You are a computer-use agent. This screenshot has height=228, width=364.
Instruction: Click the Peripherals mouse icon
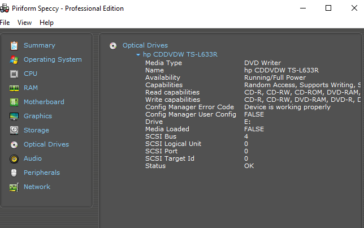(14, 173)
